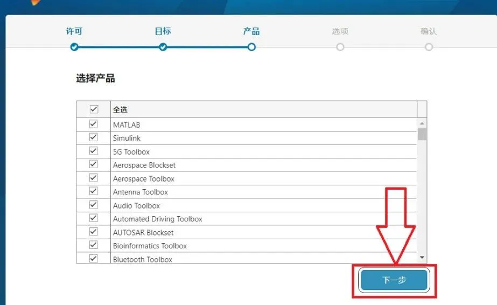Viewport: 497px width, 305px height.
Task: Select the MATLAB row text
Action: point(127,125)
